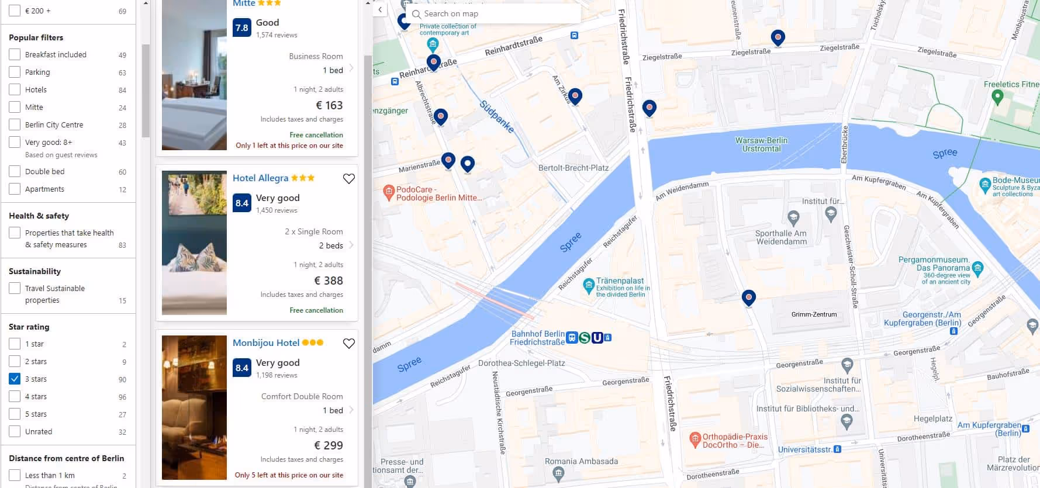Image resolution: width=1040 pixels, height=488 pixels.
Task: Click Bahnhof Friedrichstraße S-Bahn icon
Action: click(584, 337)
